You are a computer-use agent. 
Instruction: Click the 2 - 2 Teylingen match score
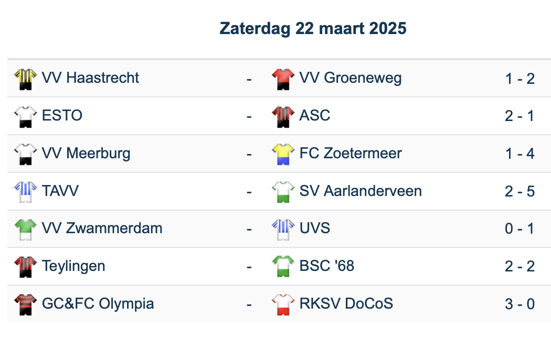click(520, 267)
